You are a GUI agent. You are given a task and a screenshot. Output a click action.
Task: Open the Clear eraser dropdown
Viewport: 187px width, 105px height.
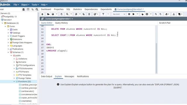point(167,14)
